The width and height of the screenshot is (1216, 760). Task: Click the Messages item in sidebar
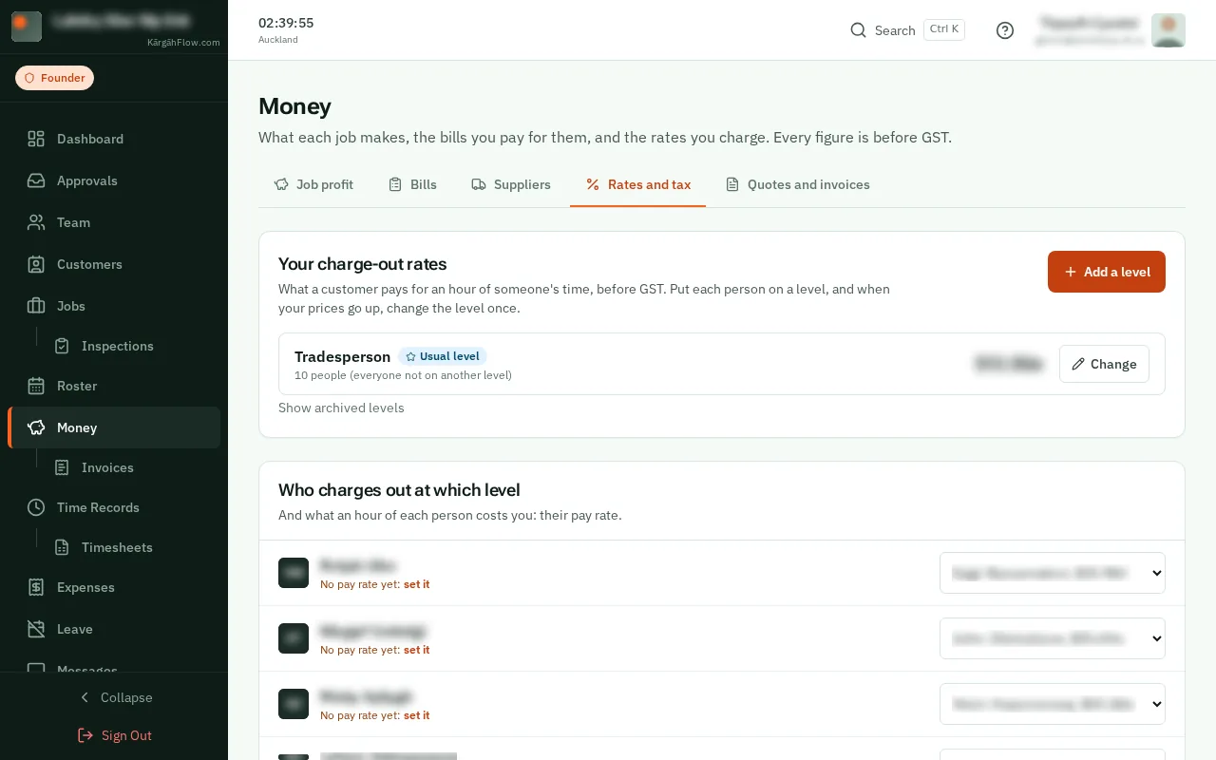[114, 668]
